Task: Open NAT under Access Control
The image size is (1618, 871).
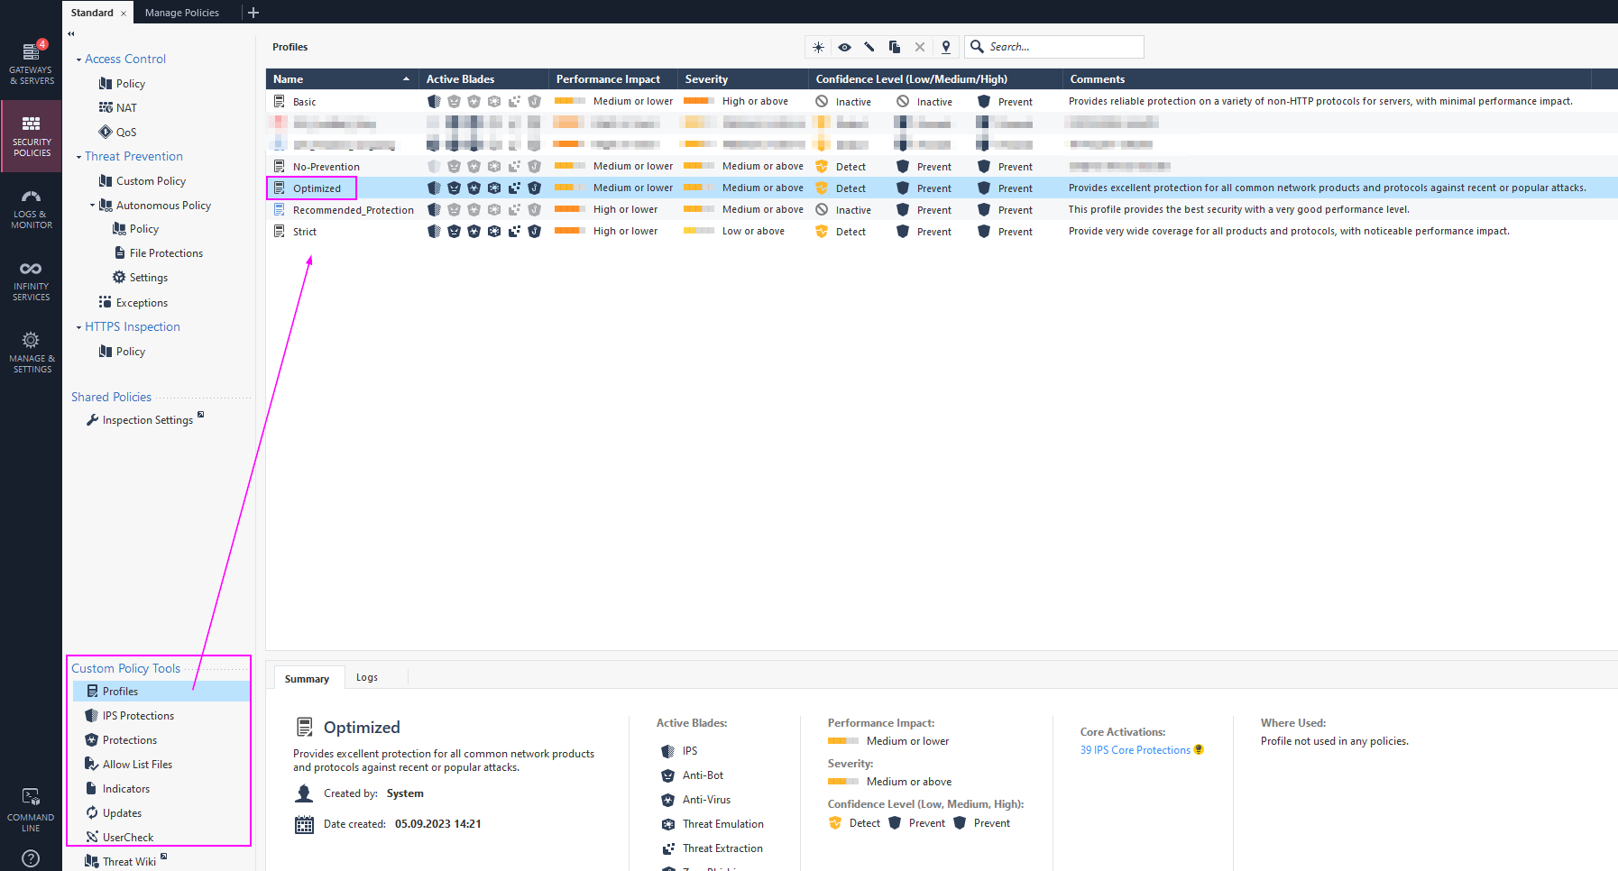Action: point(118,108)
